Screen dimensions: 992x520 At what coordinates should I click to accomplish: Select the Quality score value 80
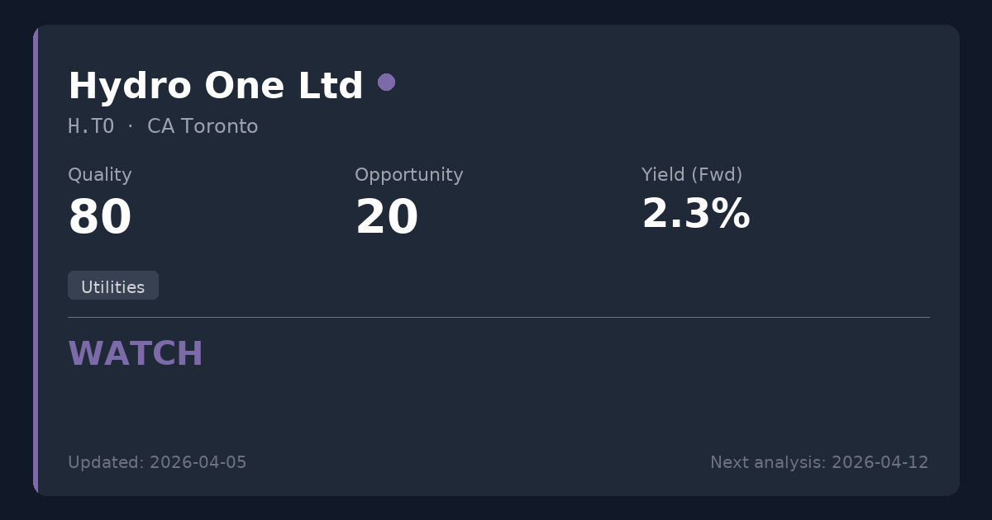point(99,218)
